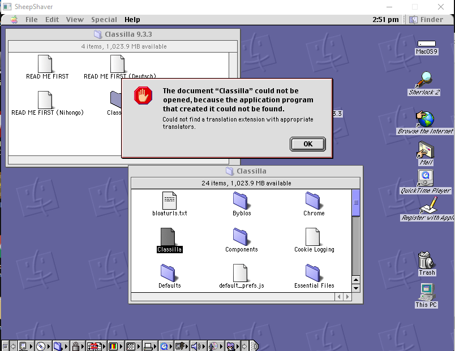The width and height of the screenshot is (455, 351).
Task: Click the control strip close box
Action: [x=5, y=346]
